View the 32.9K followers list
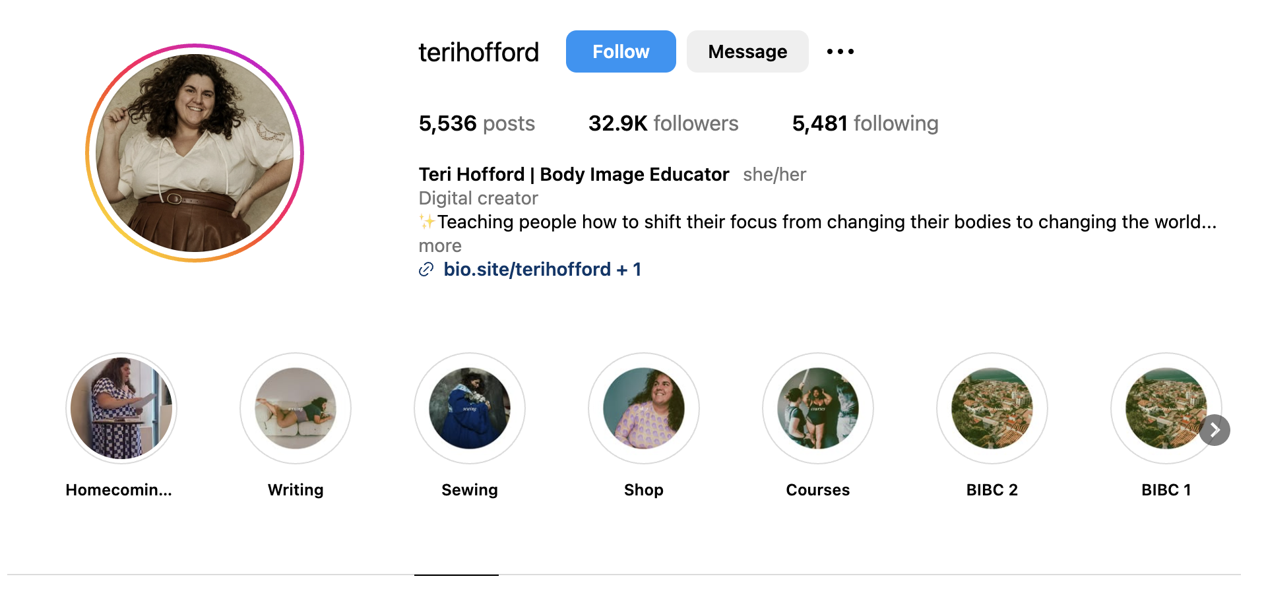 click(663, 123)
